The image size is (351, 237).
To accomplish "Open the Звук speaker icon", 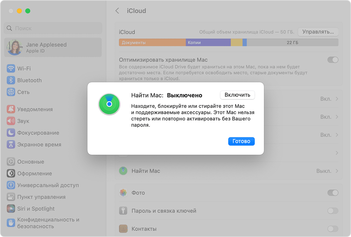I will tap(11, 121).
